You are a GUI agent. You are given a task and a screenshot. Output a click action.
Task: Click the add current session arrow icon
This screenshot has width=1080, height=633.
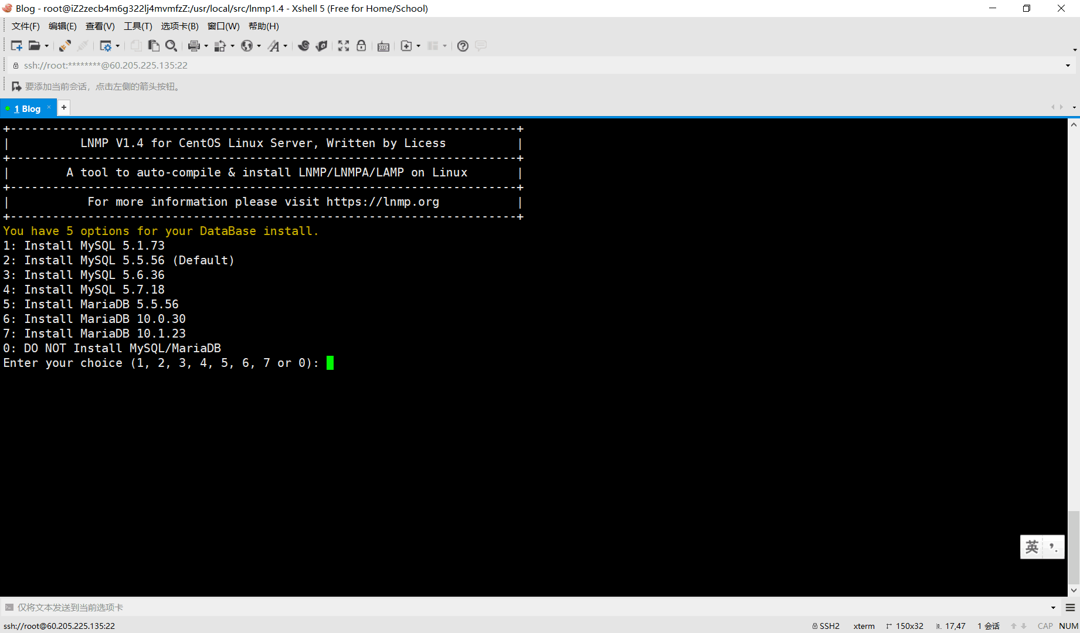(x=16, y=86)
